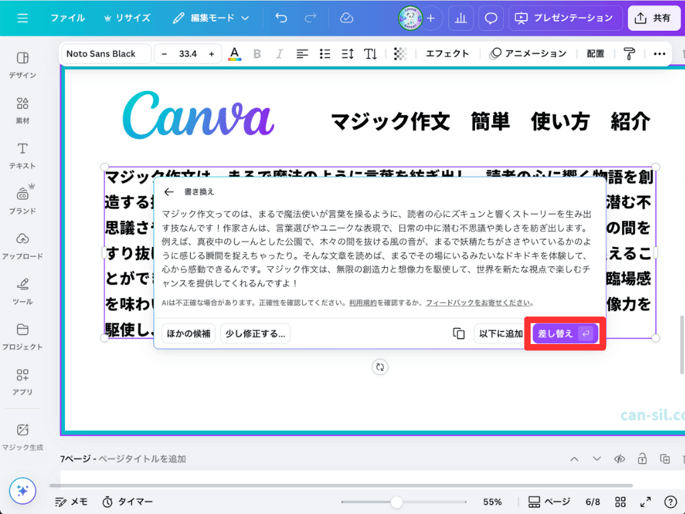Screen dimensions: 685x514
Task: Move page down with the chevron
Action: [x=597, y=459]
